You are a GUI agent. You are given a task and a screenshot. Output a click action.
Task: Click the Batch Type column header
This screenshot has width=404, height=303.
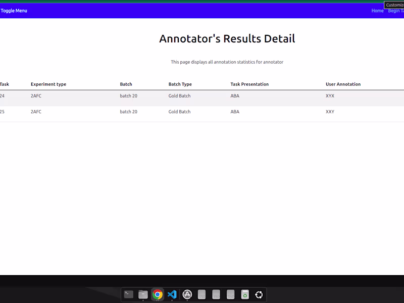click(180, 84)
